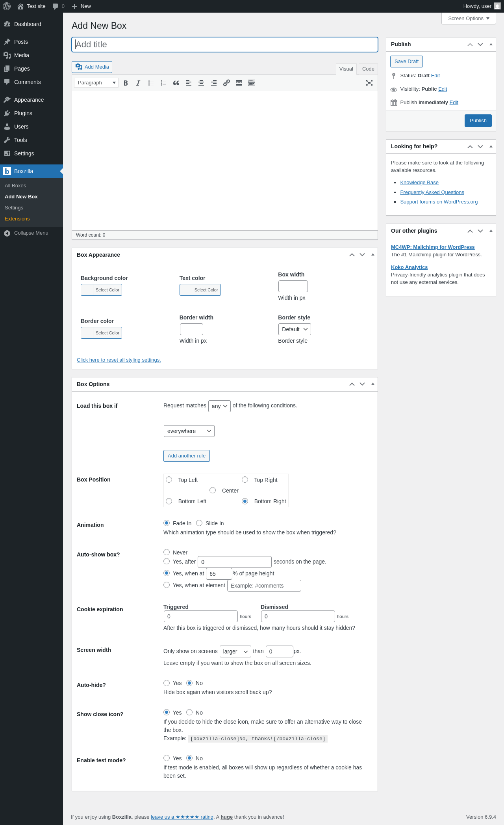Click the insert link icon

(x=226, y=83)
